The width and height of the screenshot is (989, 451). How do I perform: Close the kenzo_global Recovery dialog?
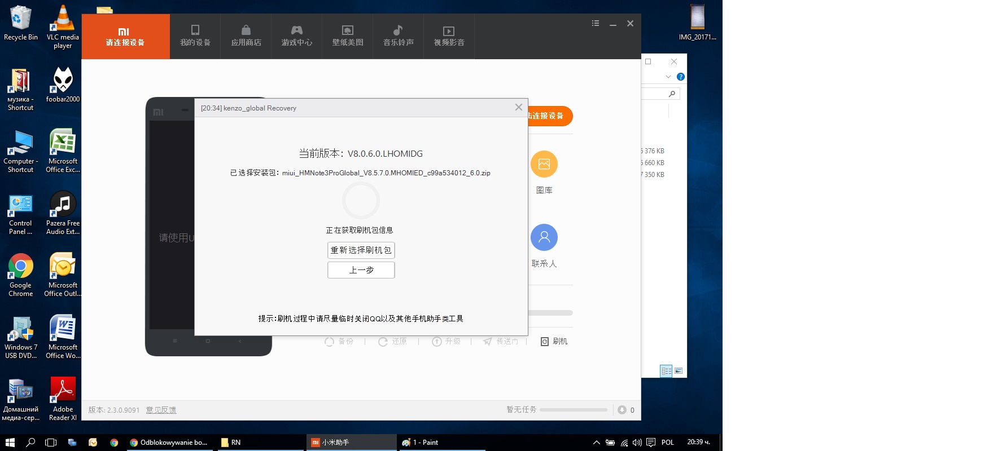point(518,108)
